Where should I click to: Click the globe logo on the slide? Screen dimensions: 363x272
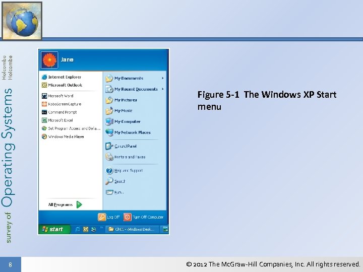(x=22, y=21)
